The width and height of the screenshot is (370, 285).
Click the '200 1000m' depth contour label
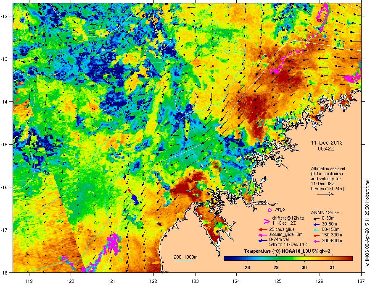pyautogui.click(x=185, y=257)
